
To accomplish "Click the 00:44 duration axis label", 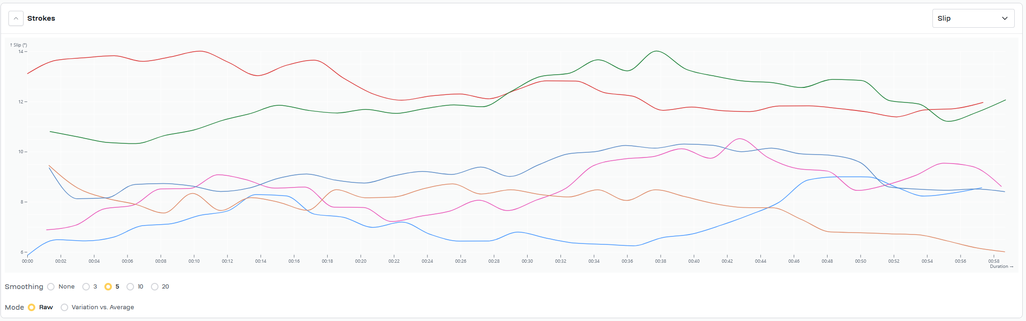I will (x=760, y=261).
